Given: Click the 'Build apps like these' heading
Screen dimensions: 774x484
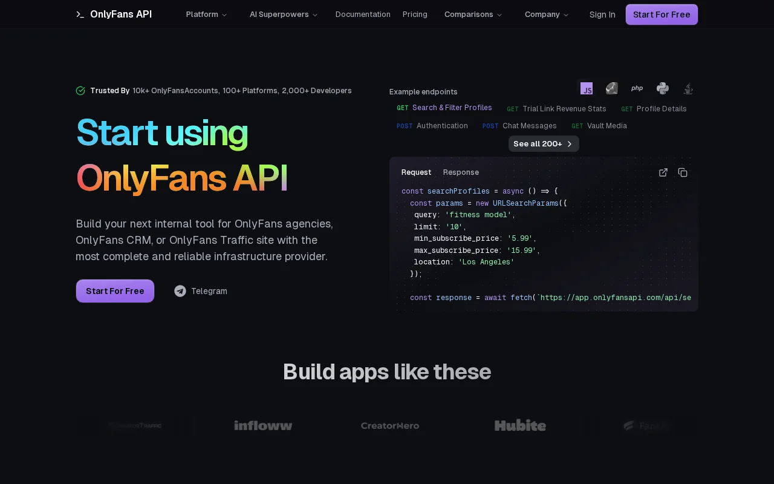Looking at the screenshot, I should pyautogui.click(x=387, y=371).
